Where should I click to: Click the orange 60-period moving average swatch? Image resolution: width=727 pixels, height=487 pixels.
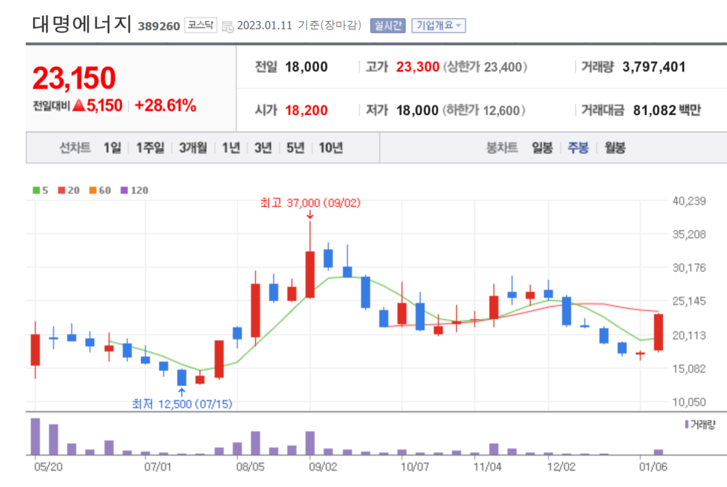93,190
